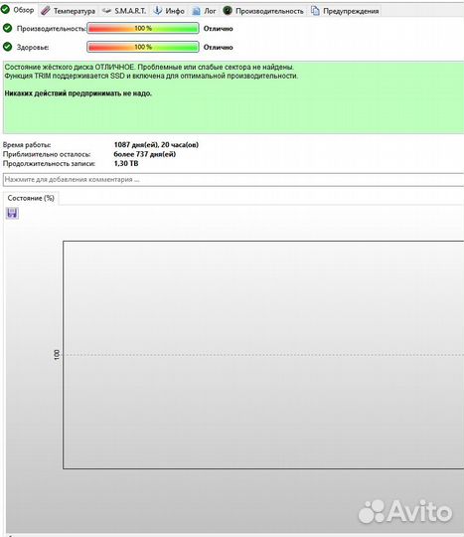Click the pages icon beside Предупреждения

pyautogui.click(x=315, y=11)
